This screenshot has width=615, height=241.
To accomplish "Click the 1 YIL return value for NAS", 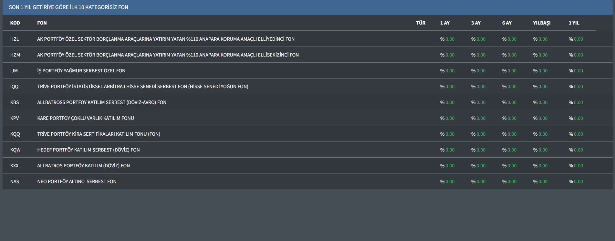I will (x=576, y=182).
